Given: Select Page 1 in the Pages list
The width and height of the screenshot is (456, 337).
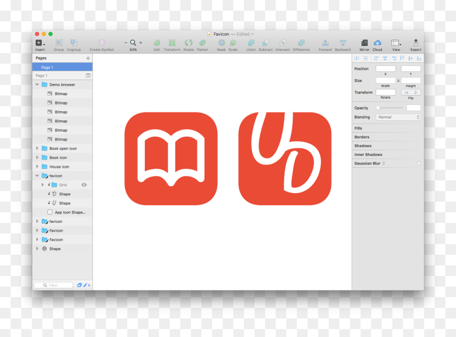Looking at the screenshot, I should pyautogui.click(x=63, y=67).
